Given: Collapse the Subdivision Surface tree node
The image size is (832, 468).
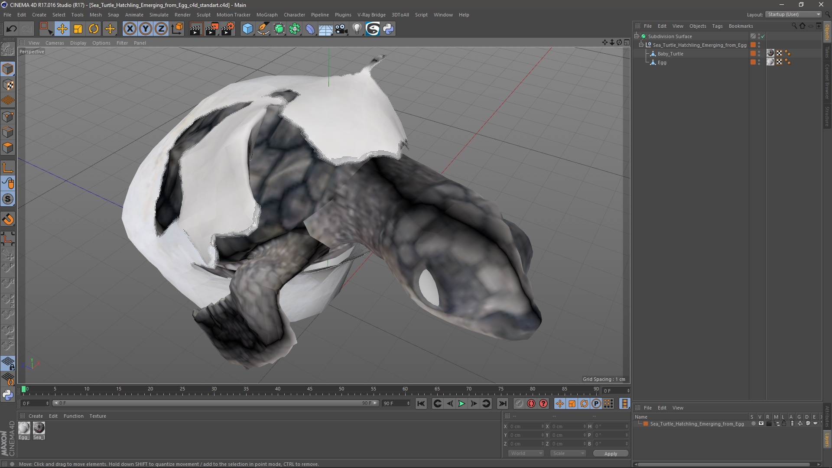Looking at the screenshot, I should pyautogui.click(x=637, y=36).
